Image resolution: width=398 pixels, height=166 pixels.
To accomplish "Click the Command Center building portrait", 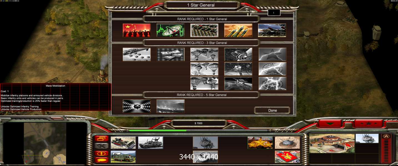I will (332, 143).
